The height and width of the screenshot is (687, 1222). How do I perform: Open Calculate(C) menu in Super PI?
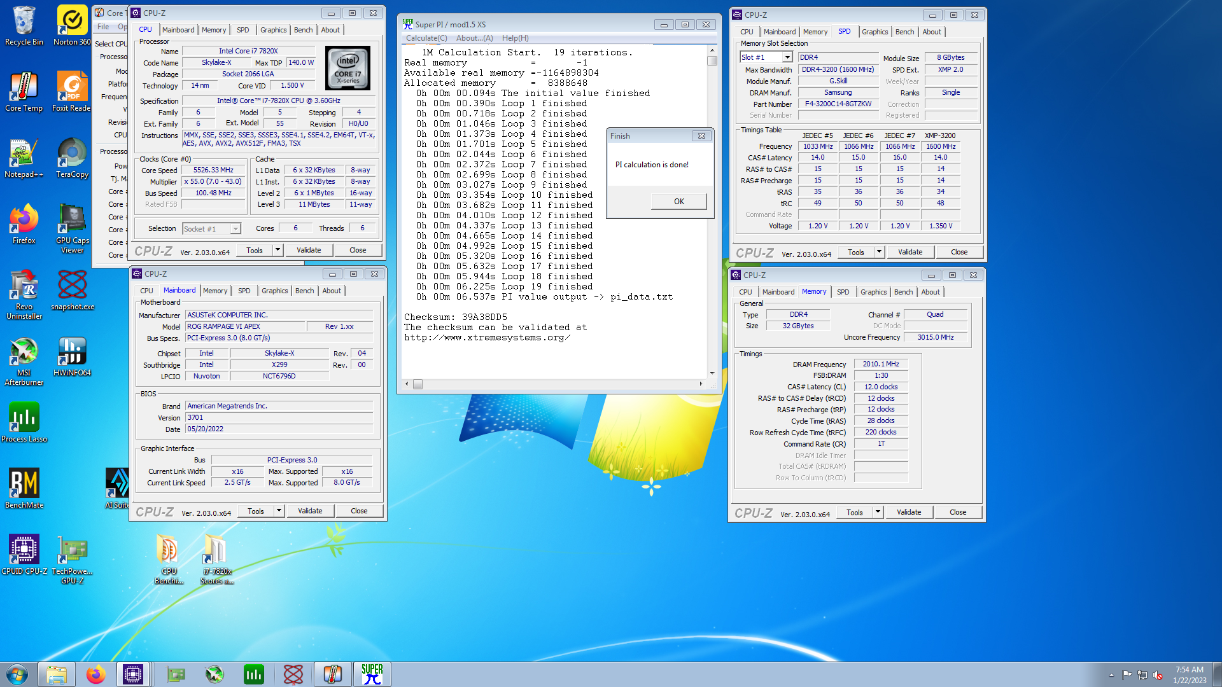point(426,38)
